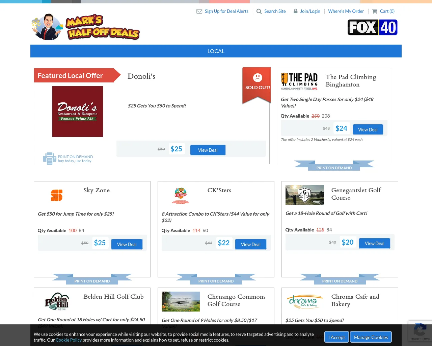Open Donoli's deal title
432x346 pixels.
[141, 76]
